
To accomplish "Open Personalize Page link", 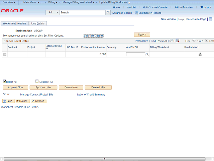I will pyautogui.click(x=196, y=19).
